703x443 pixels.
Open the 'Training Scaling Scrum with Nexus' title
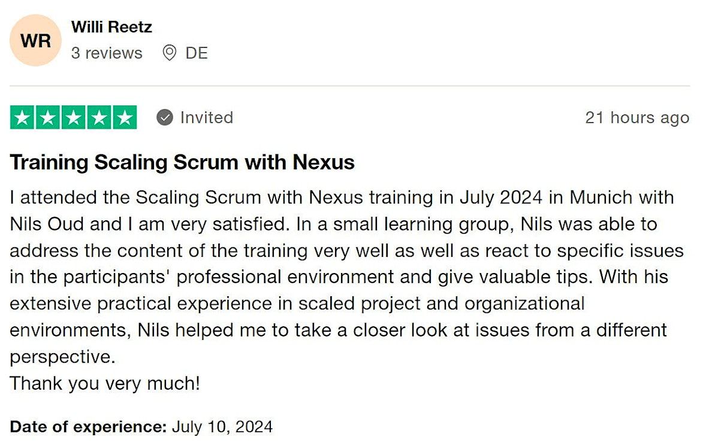182,162
